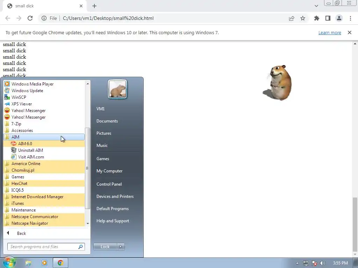
Task: Open Chrome Extensions puzzle icon
Action: tap(317, 18)
